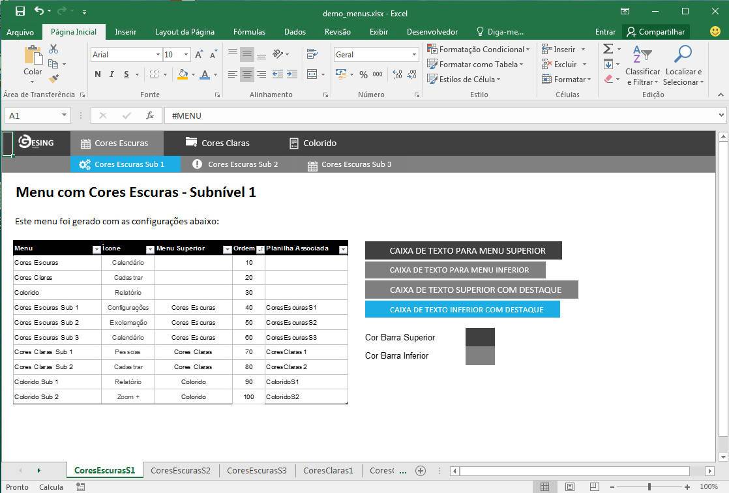
Task: Expand the number format dropdown showing Geral
Action: click(x=414, y=55)
